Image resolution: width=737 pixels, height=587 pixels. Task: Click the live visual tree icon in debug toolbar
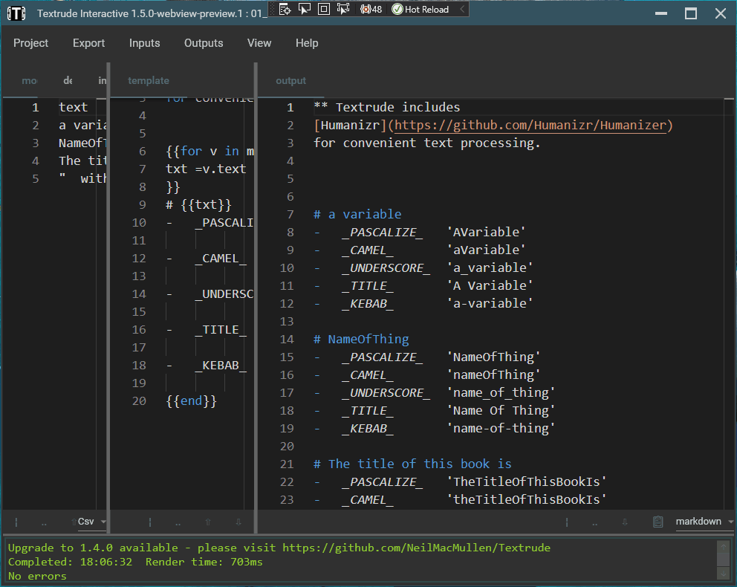pyautogui.click(x=285, y=9)
